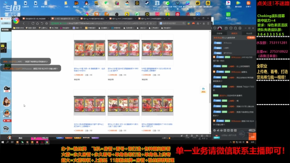Image resolution: width=290 pixels, height=163 pixels.
Task: Open product title priced at 2400.00
Action: tap(123, 125)
